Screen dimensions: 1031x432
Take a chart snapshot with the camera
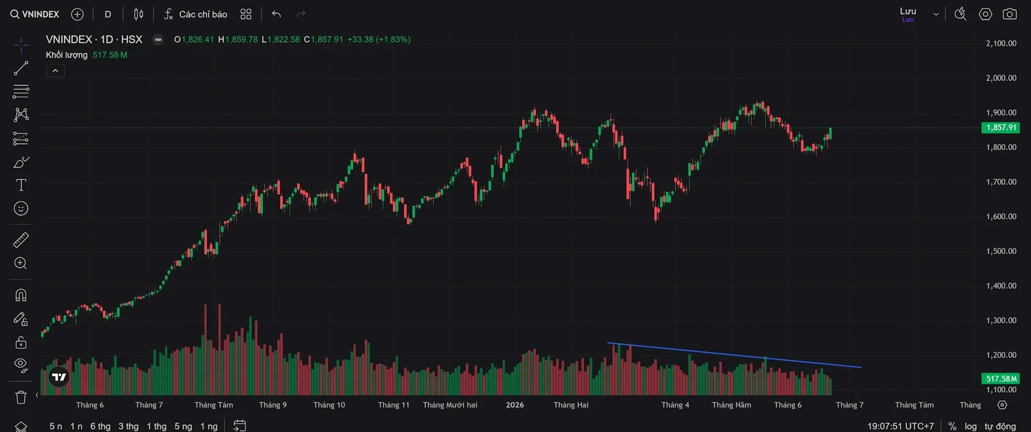[x=1010, y=14]
